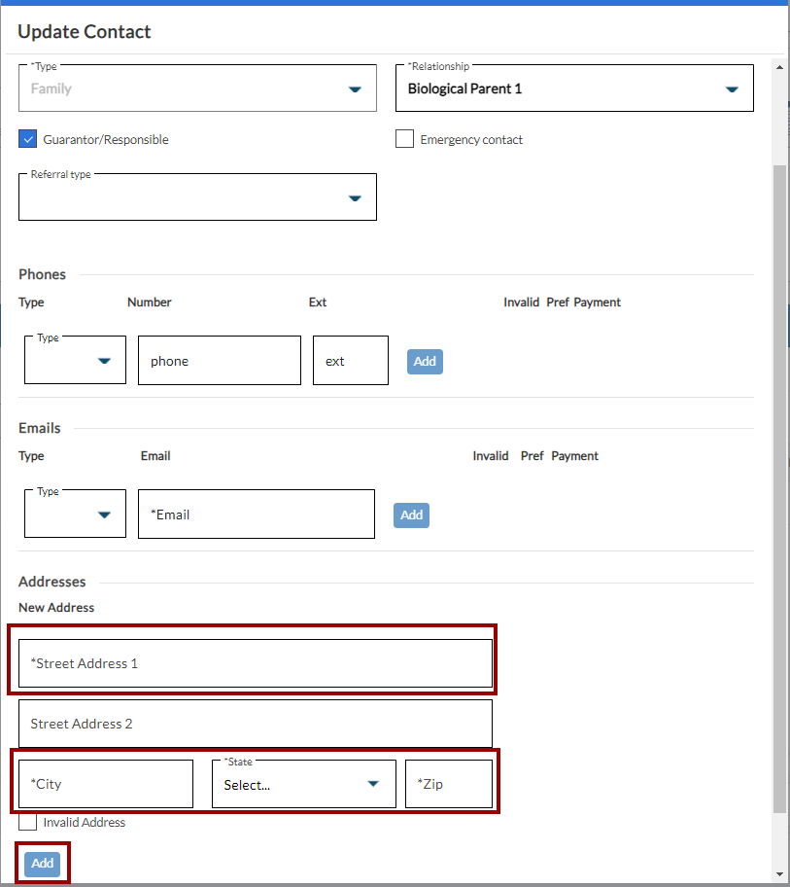Click the Zip input field

coord(448,784)
